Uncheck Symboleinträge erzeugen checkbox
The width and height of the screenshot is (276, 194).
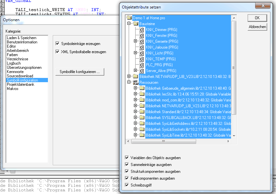(x=58, y=44)
